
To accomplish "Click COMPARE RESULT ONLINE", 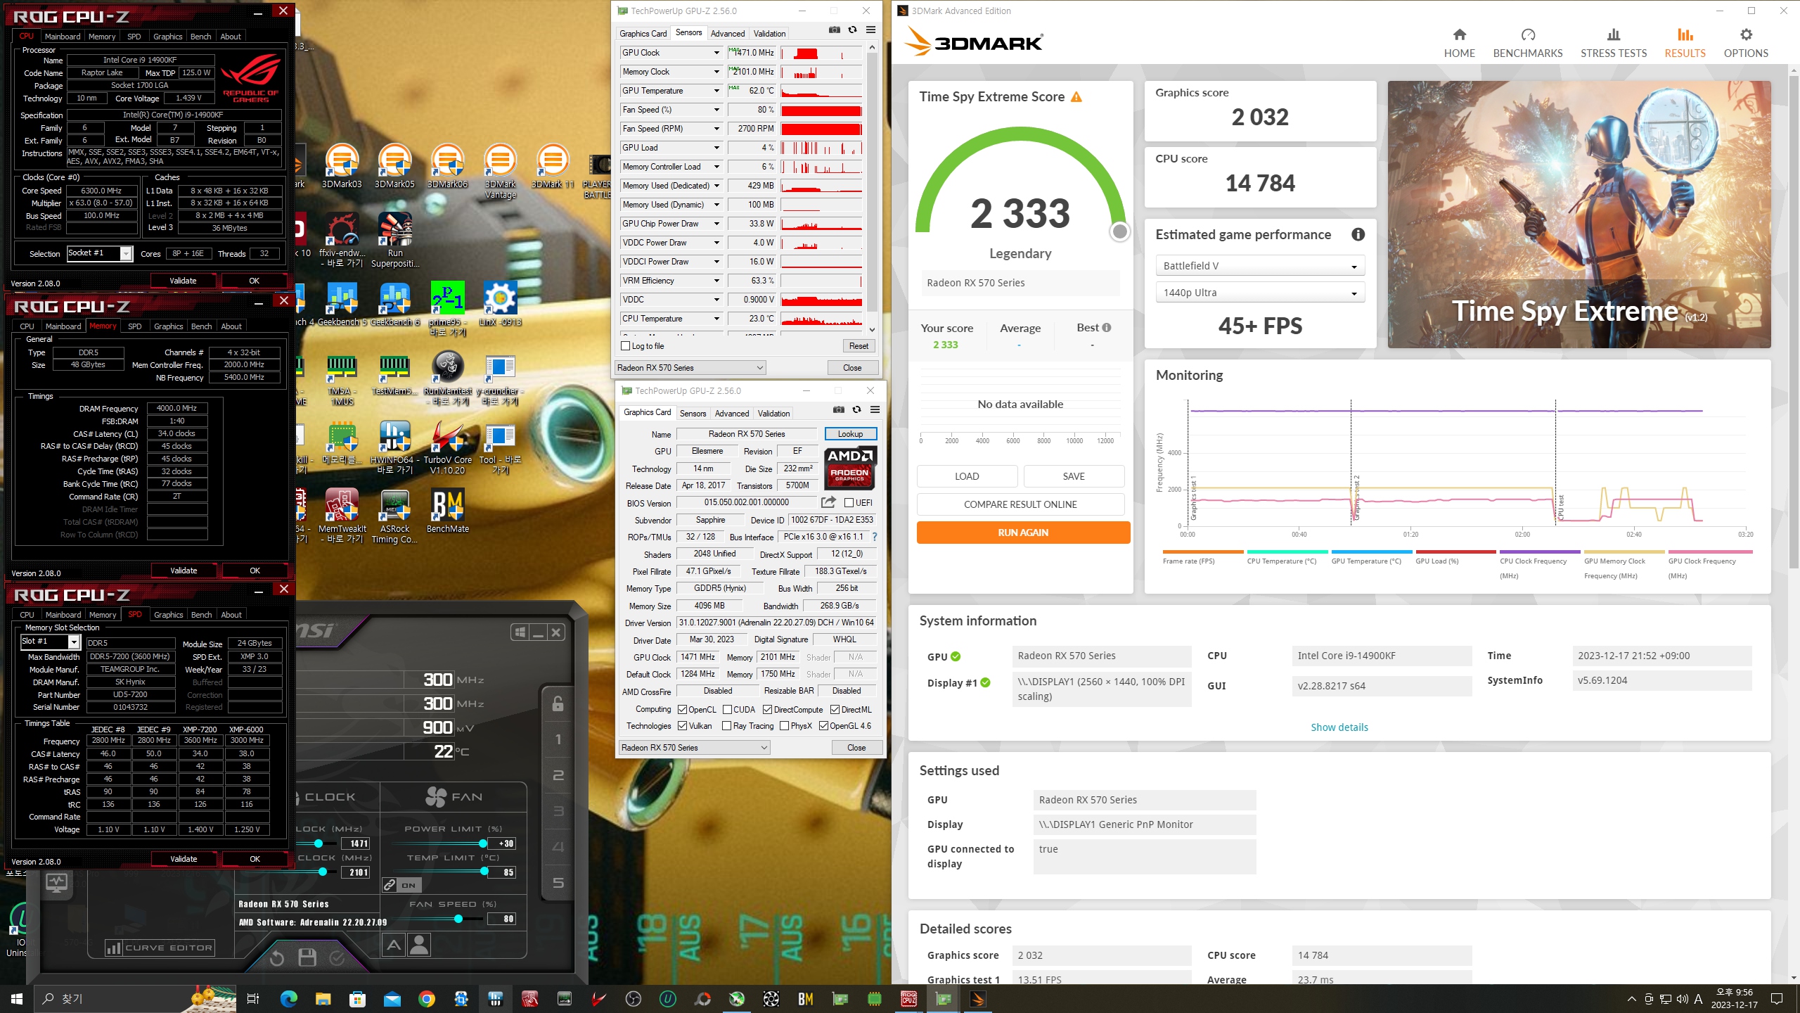I will 1020,504.
